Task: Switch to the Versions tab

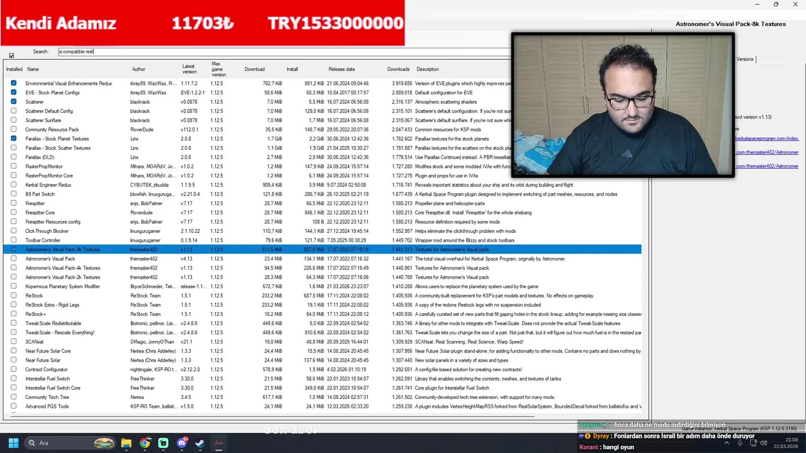Action: [x=745, y=59]
